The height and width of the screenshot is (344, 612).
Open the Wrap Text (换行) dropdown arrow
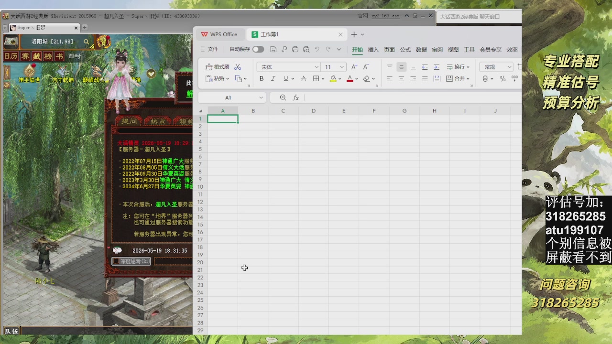[468, 67]
